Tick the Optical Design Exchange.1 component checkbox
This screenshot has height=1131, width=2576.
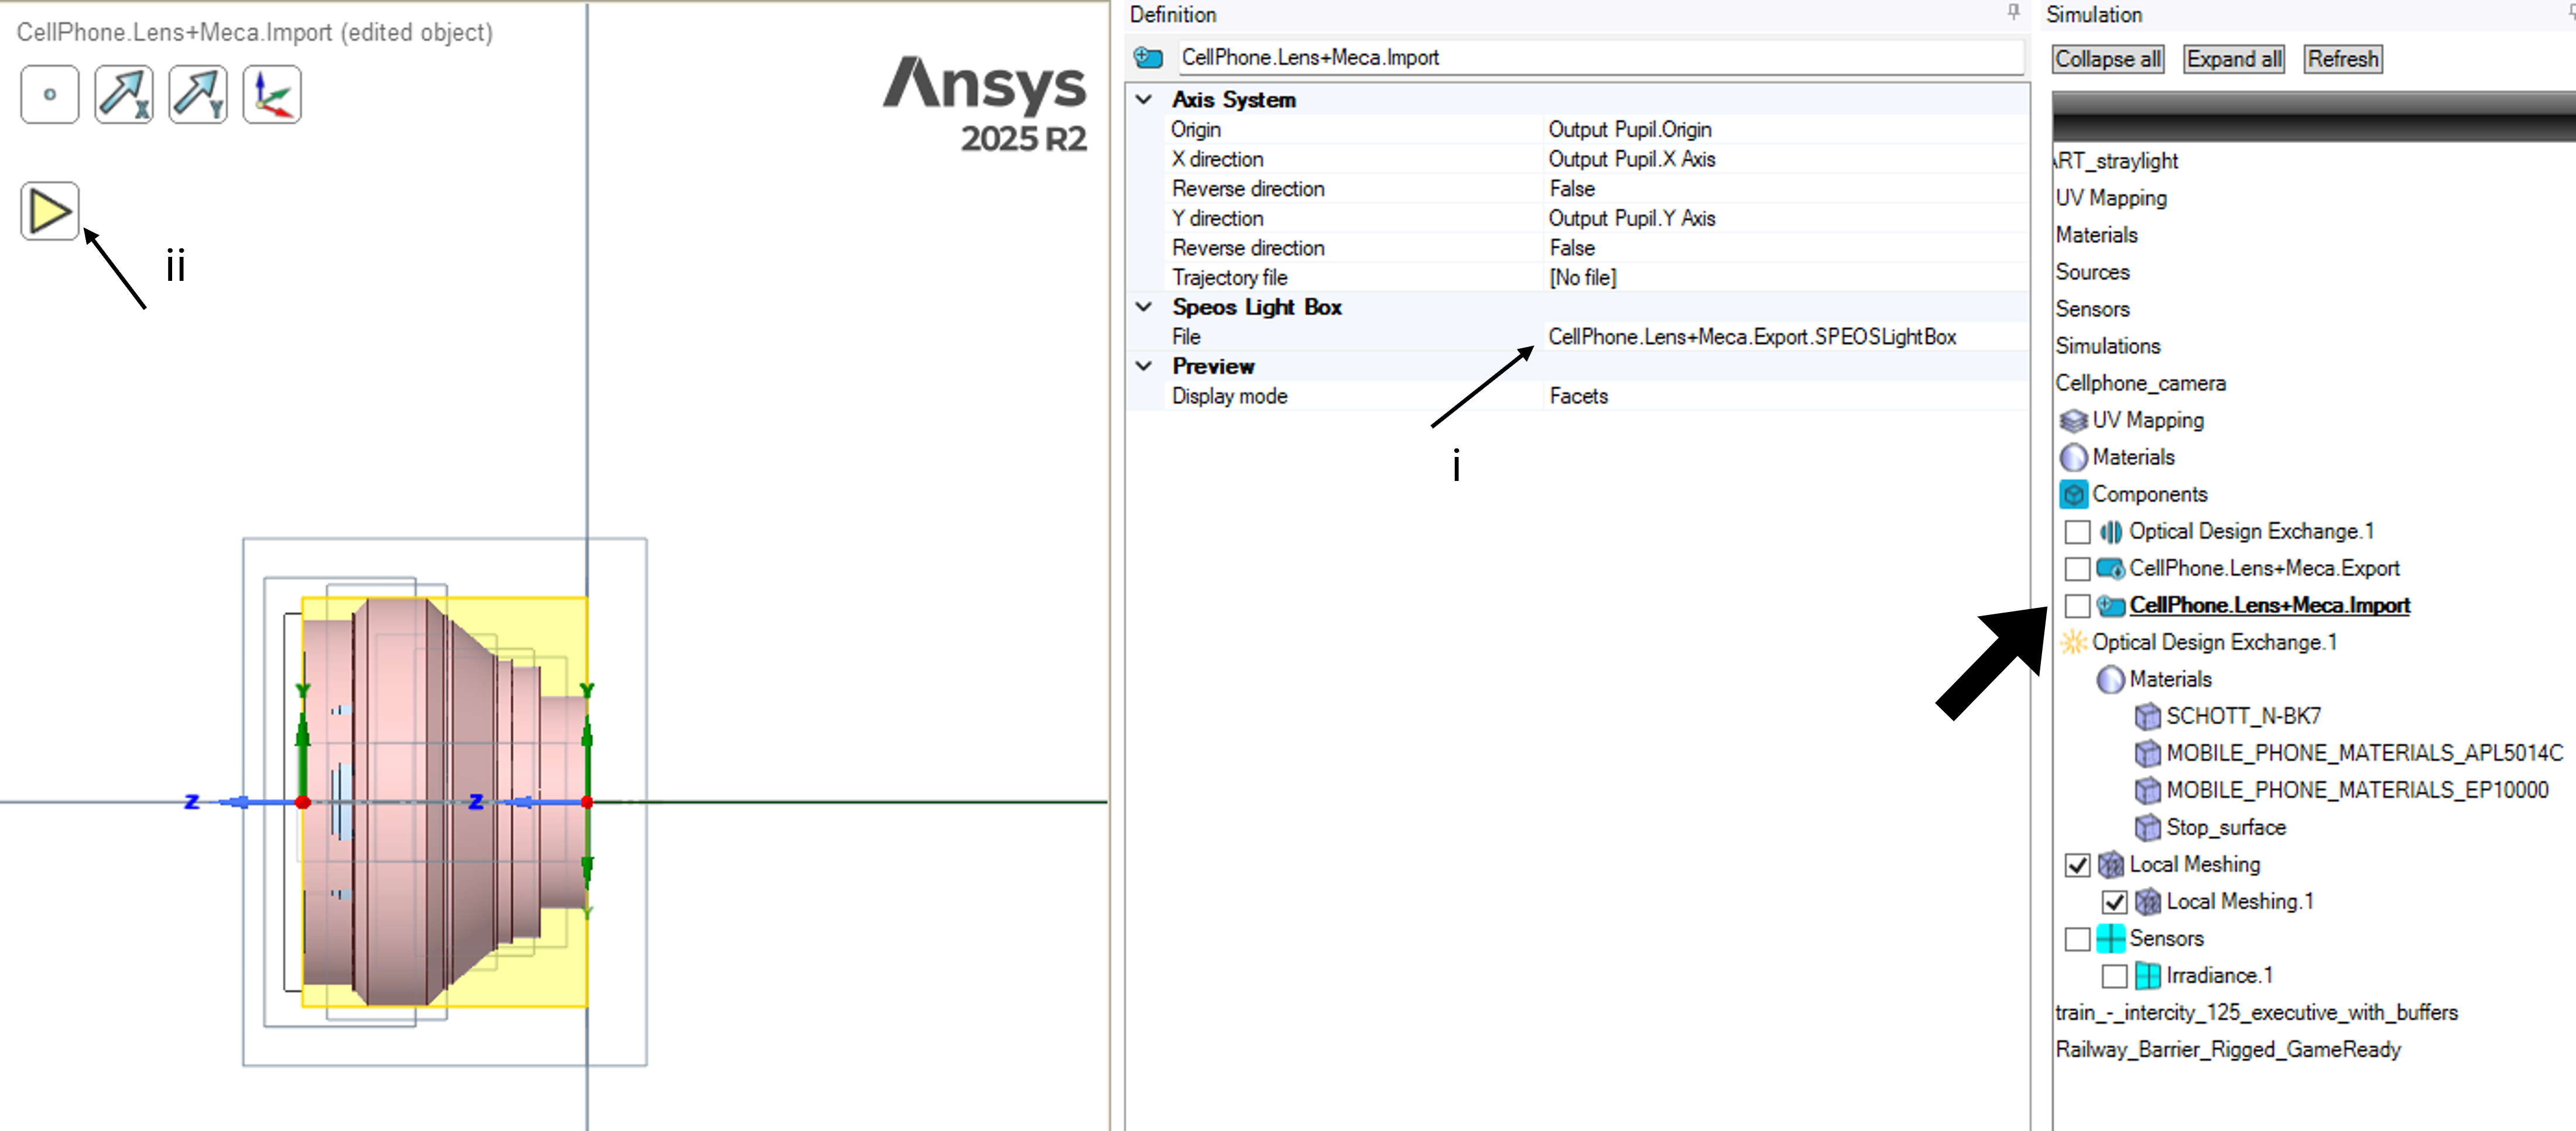point(2077,531)
